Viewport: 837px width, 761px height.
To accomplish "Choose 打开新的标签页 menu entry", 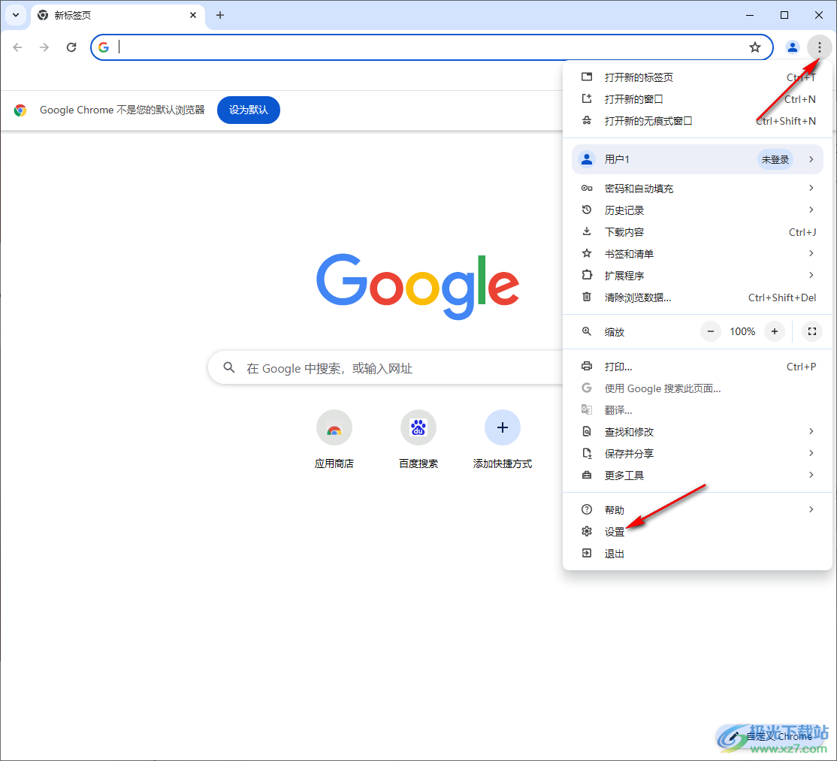I will click(697, 77).
